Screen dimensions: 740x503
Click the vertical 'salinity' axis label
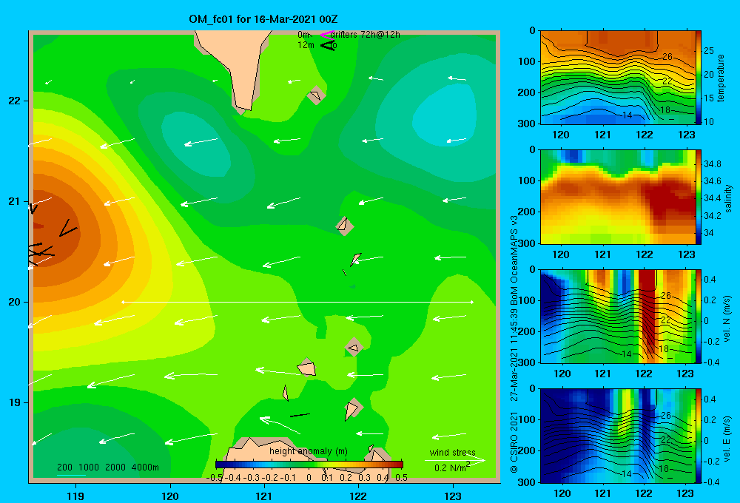click(x=728, y=198)
